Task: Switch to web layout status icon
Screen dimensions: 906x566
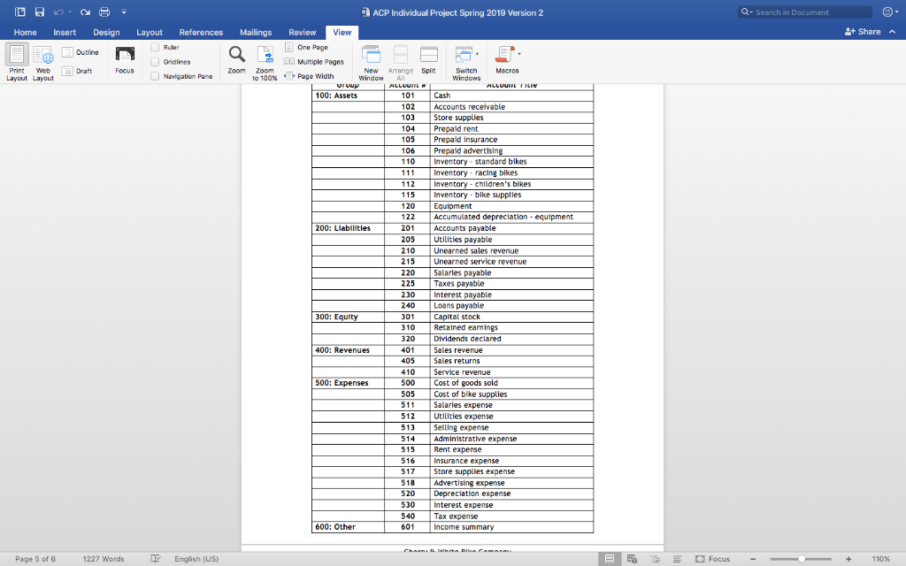Action: pyautogui.click(x=632, y=559)
